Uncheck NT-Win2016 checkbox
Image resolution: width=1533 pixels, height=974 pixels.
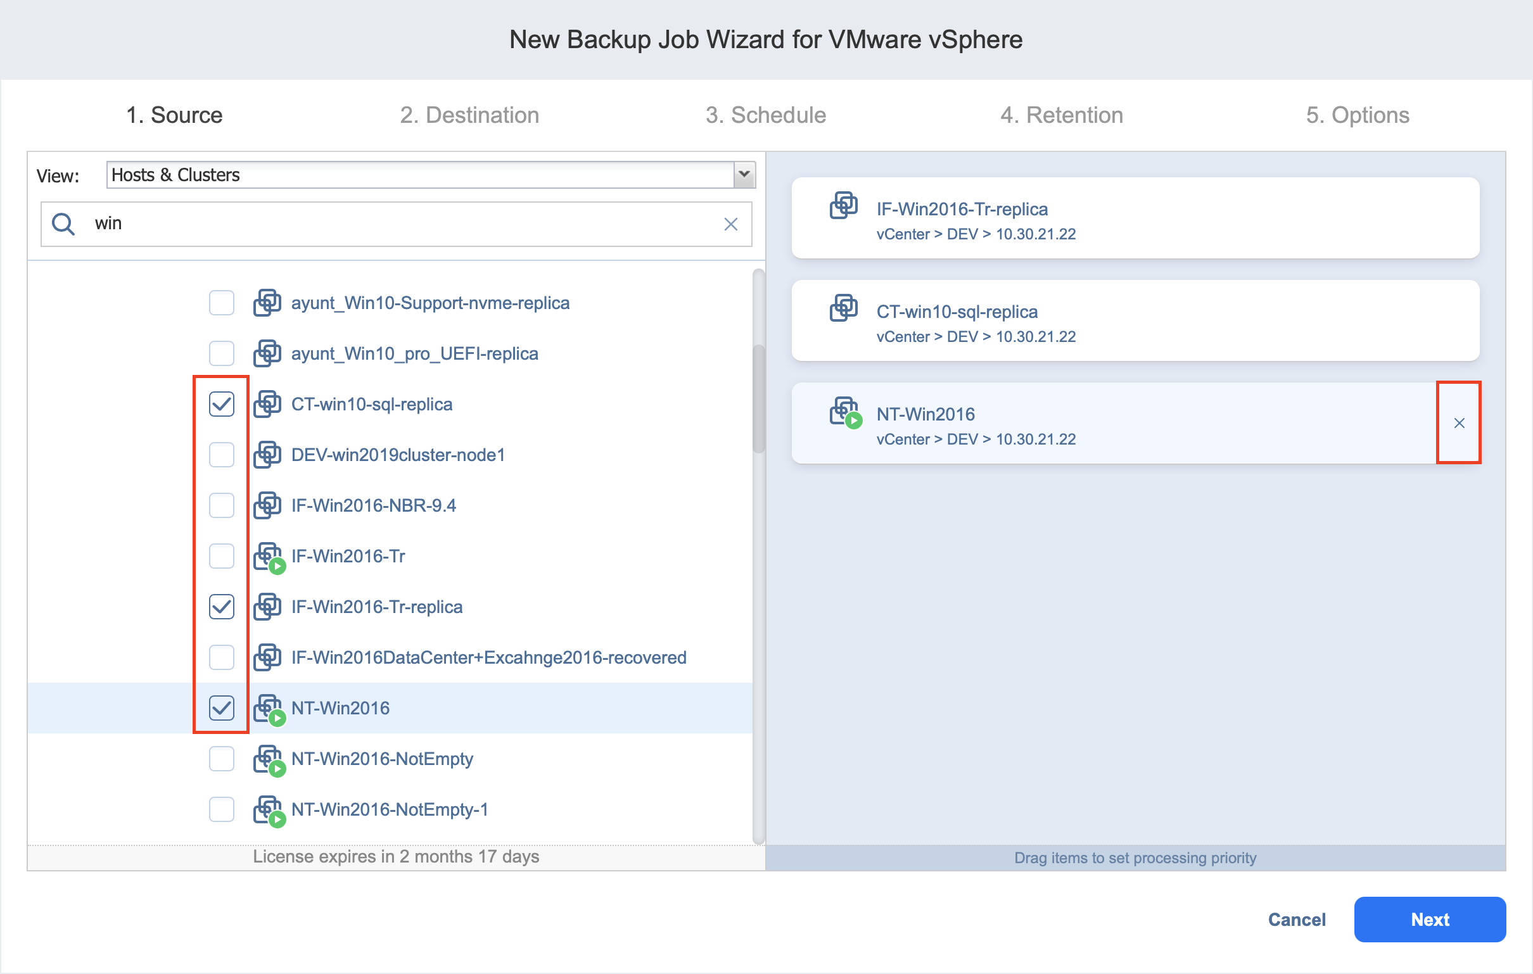click(x=222, y=708)
